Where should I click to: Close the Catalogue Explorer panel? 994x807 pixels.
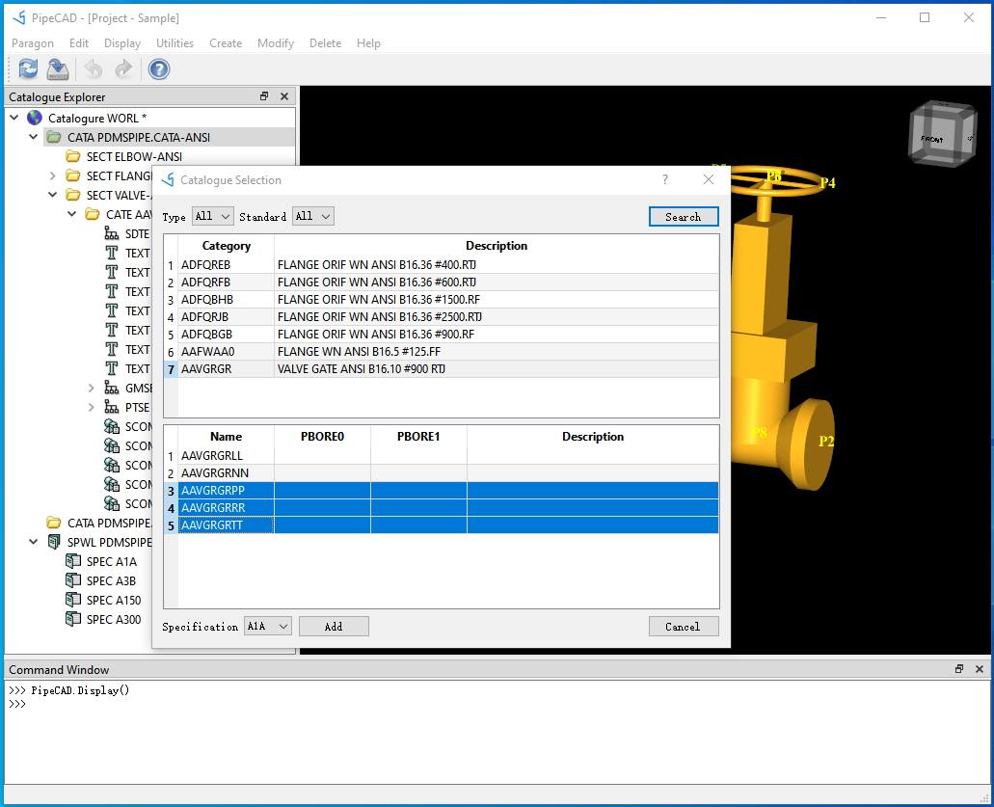284,96
